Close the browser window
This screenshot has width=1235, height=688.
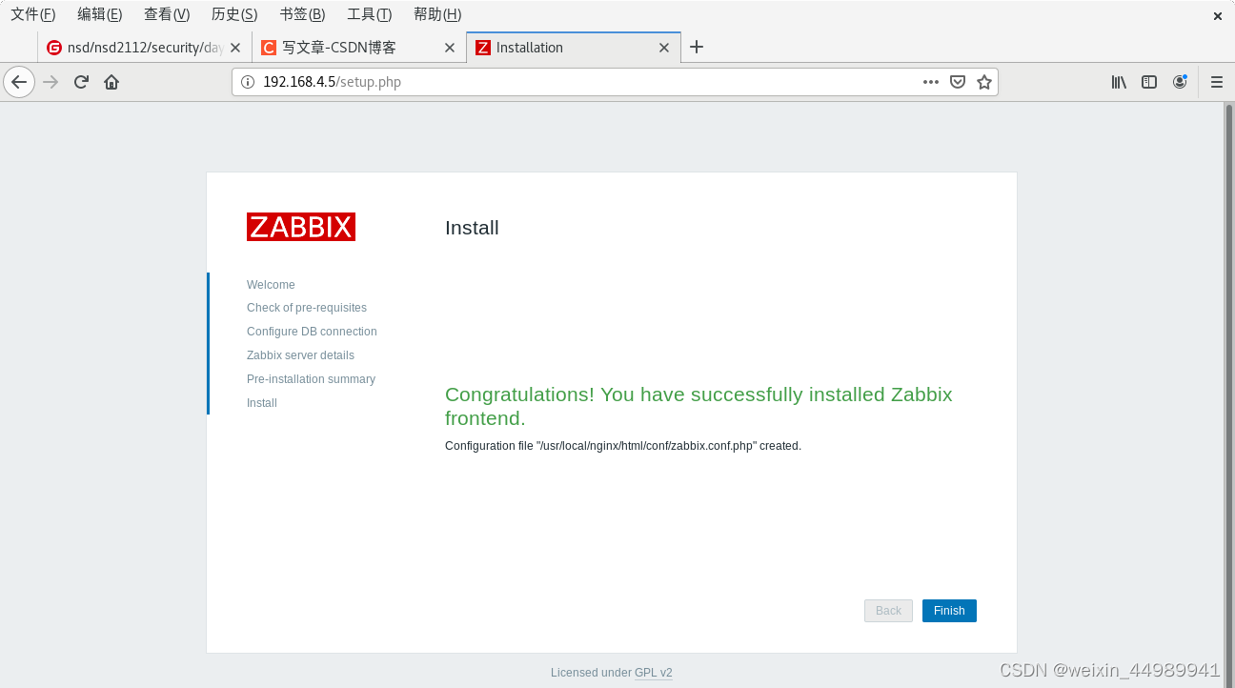click(x=1217, y=15)
